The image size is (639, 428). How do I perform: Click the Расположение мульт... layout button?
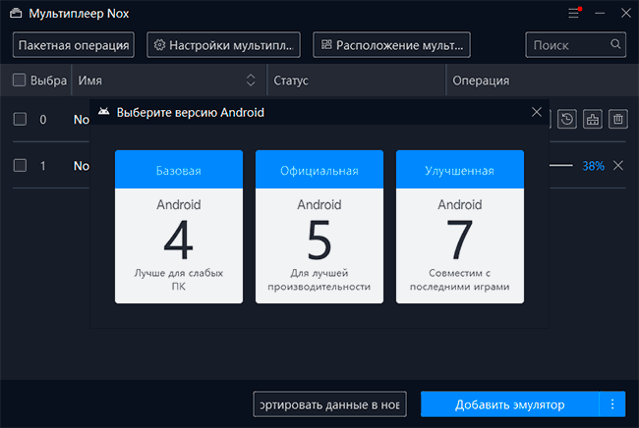(391, 45)
